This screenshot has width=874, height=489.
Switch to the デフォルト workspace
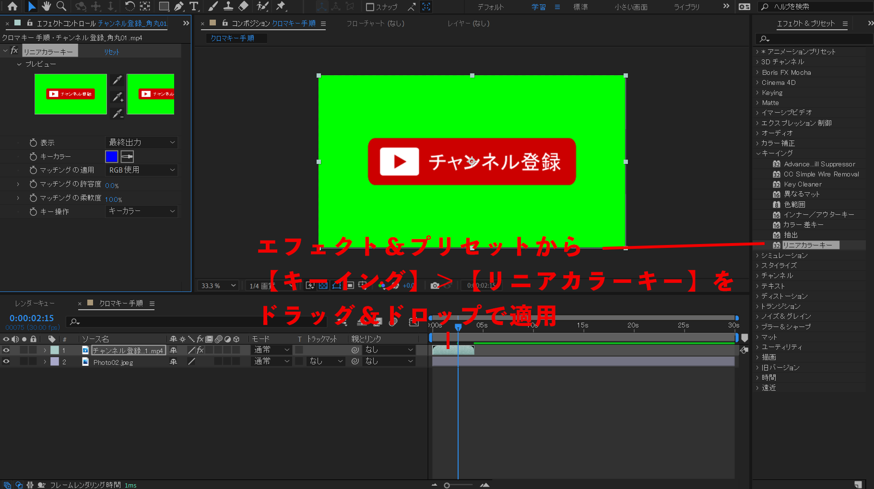pyautogui.click(x=490, y=7)
